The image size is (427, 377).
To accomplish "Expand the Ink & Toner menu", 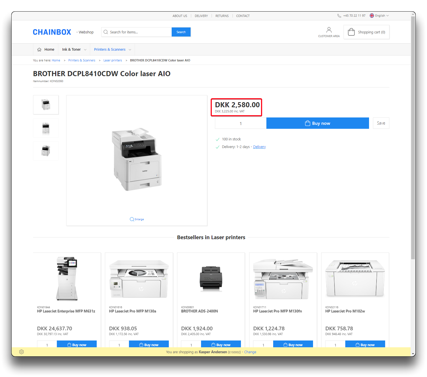I will pos(74,50).
